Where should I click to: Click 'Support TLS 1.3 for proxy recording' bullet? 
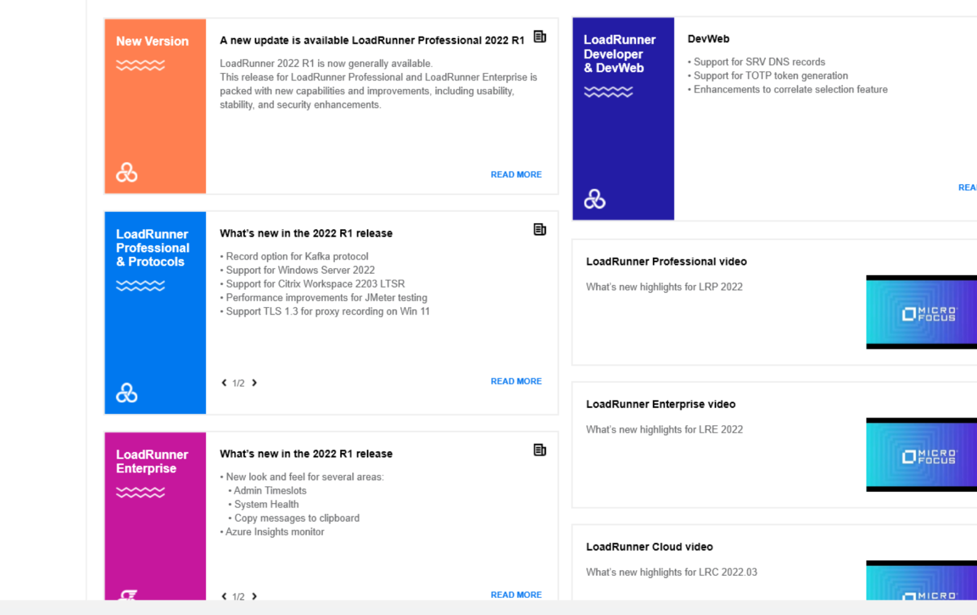(x=325, y=311)
